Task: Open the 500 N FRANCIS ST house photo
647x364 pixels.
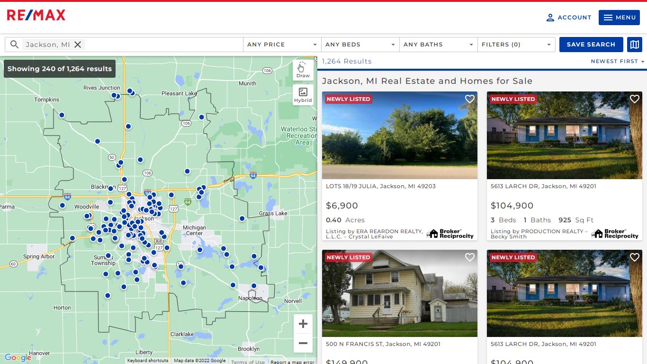Action: point(400,293)
